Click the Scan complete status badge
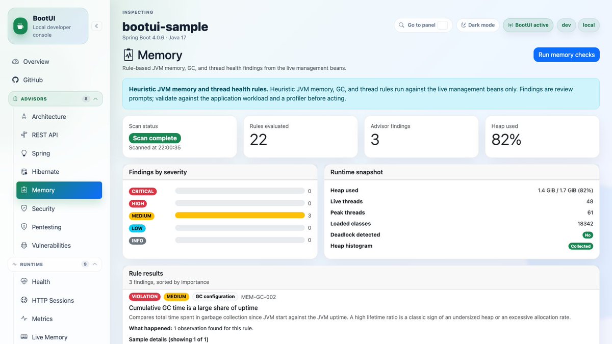The height and width of the screenshot is (344, 612). 155,138
